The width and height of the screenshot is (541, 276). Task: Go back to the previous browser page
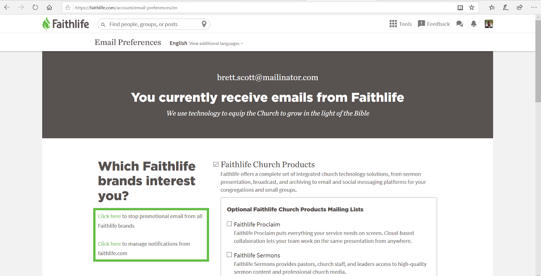click(x=7, y=7)
